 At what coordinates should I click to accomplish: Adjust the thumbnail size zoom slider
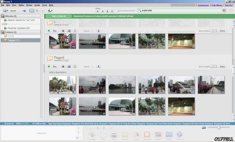219,127
